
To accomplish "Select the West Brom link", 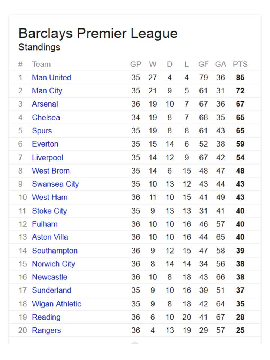I will pyautogui.click(x=51, y=171).
